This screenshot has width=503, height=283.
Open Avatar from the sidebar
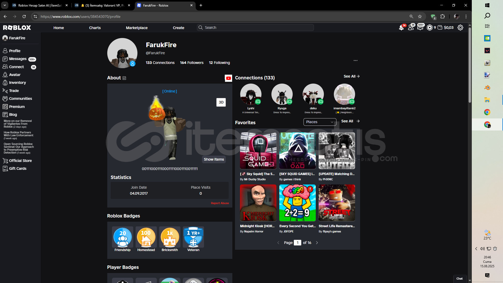pos(15,75)
